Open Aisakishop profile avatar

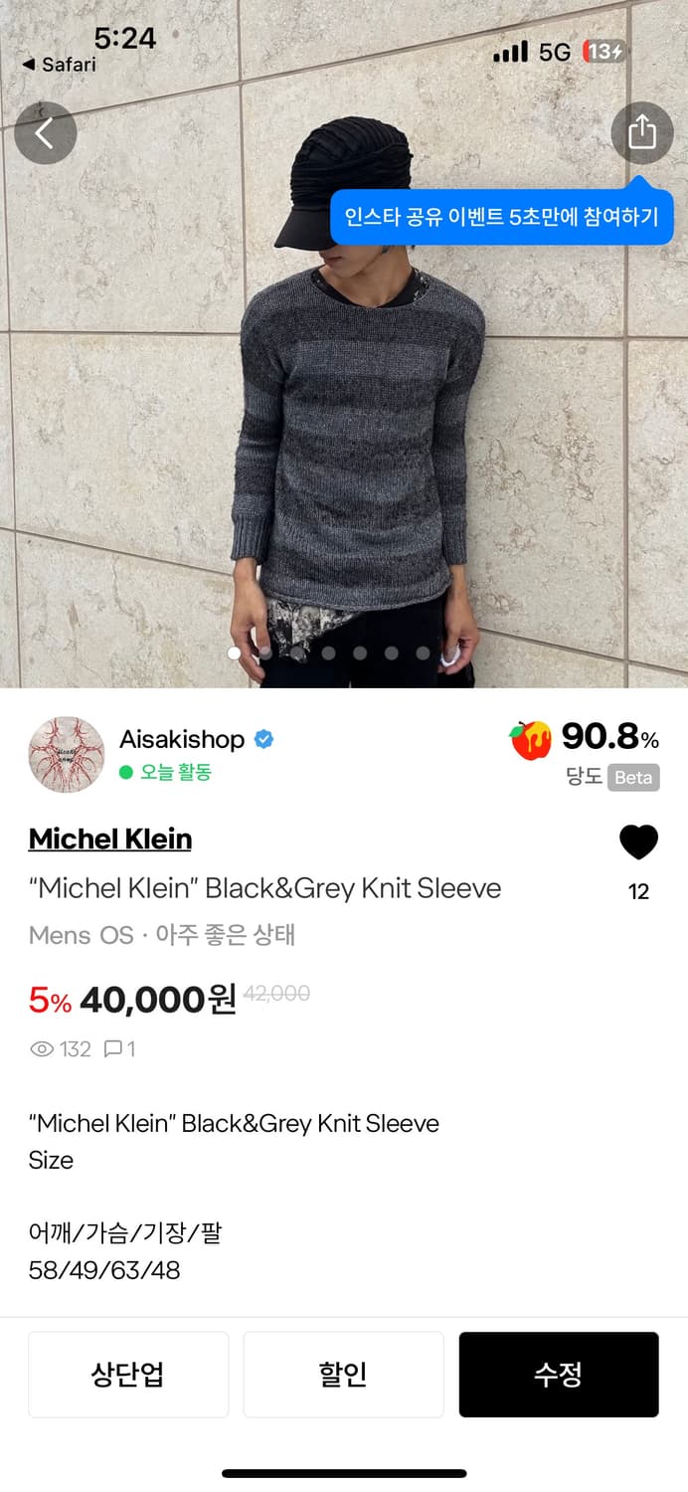pos(67,754)
